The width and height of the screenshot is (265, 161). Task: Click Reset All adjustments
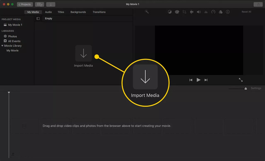coord(246,12)
